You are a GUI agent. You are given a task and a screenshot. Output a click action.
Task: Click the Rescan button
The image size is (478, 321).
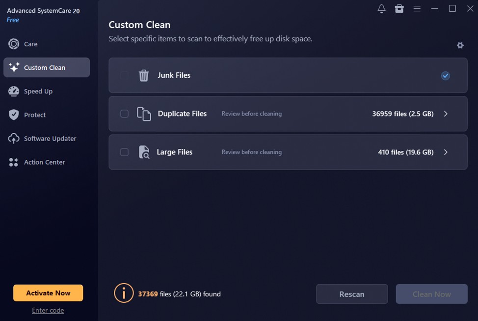(x=352, y=294)
